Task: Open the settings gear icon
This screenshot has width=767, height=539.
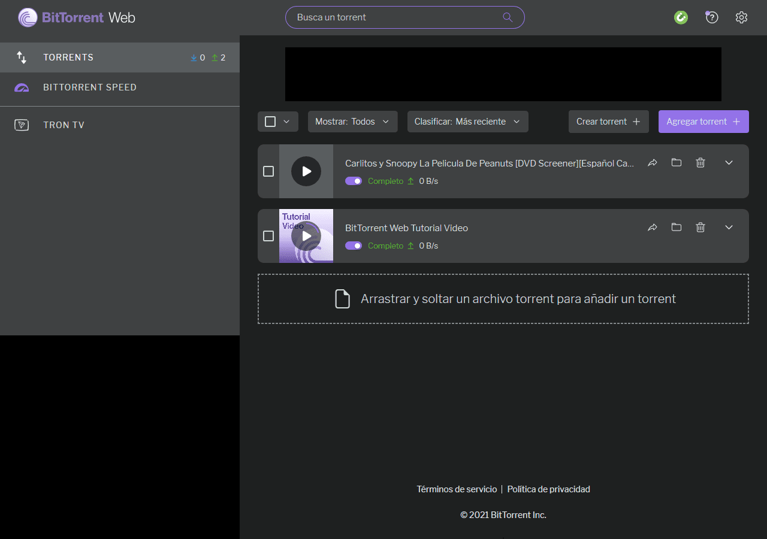Action: pos(741,17)
